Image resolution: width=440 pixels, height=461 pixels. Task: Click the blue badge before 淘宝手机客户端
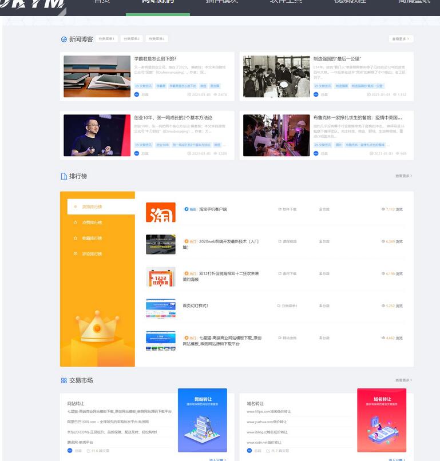pyautogui.click(x=190, y=209)
